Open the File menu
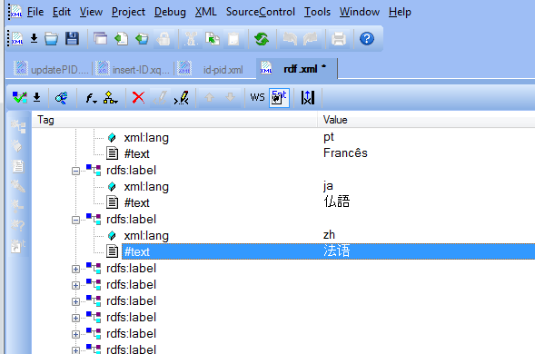Screen dimensions: 535x354 click(x=35, y=12)
